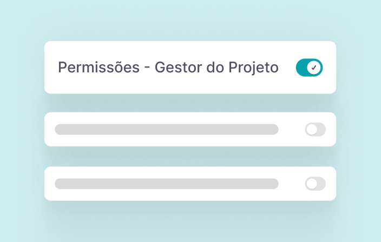
Task: Click the white knob of the middle toggle
Action: click(311, 129)
